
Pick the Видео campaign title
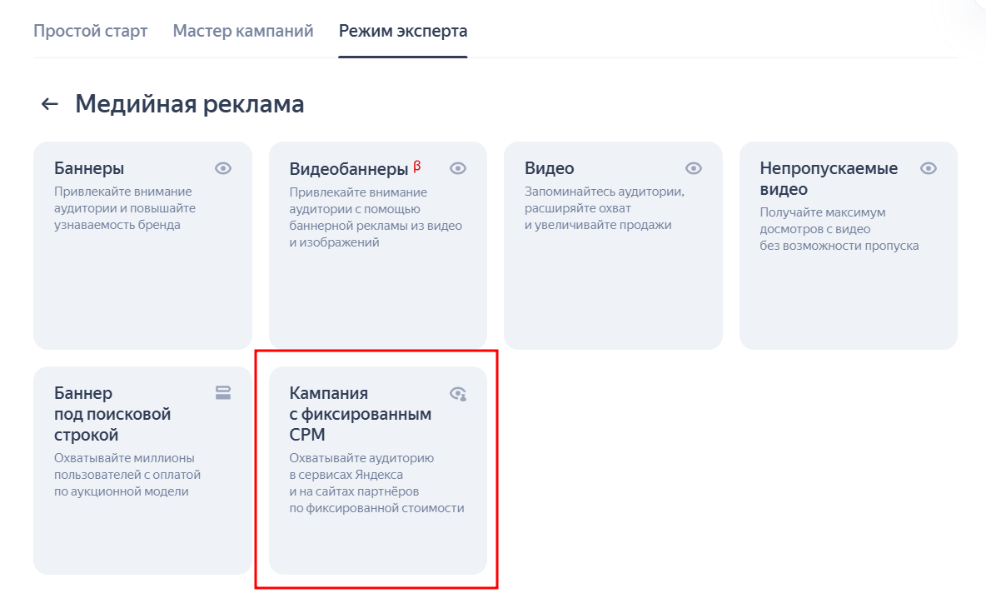(550, 168)
